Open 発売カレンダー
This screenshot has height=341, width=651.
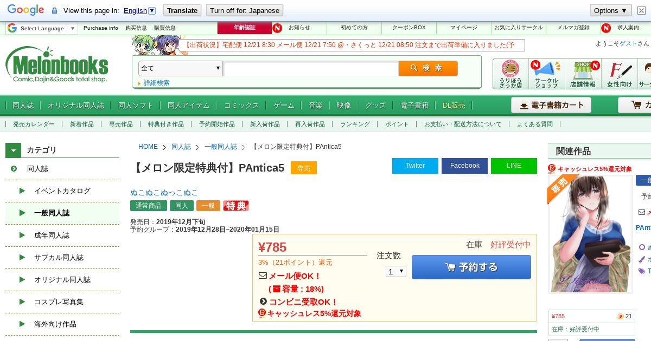34,124
